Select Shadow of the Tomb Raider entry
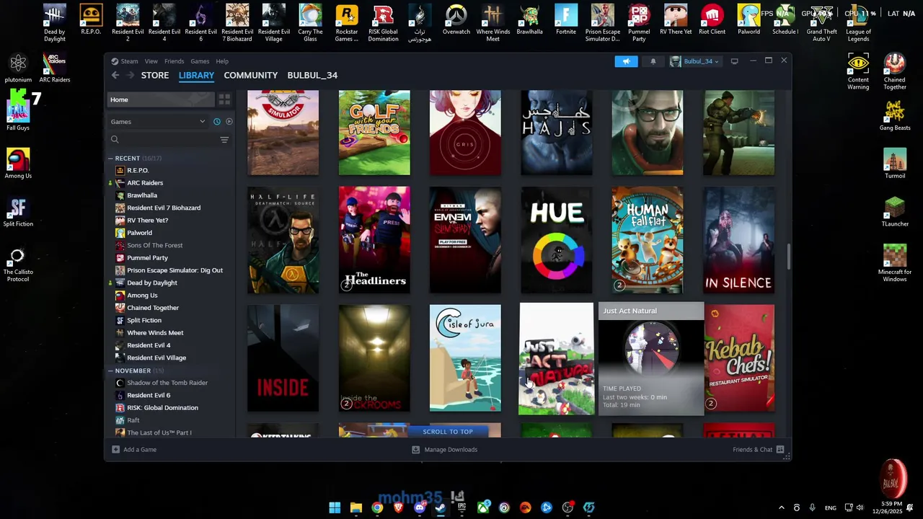The image size is (923, 519). [167, 383]
